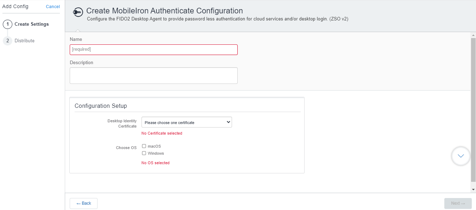Select step 2 circle icon
This screenshot has width=476, height=210.
(x=7, y=41)
